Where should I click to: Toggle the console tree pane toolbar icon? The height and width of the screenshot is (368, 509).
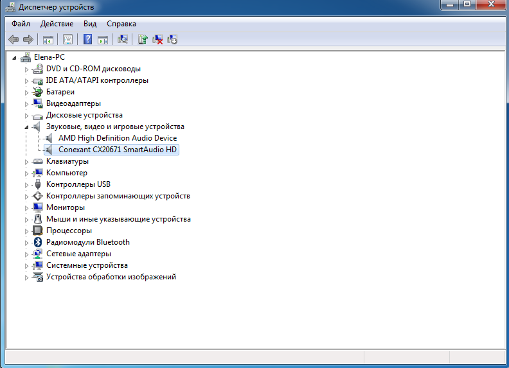tap(48, 40)
